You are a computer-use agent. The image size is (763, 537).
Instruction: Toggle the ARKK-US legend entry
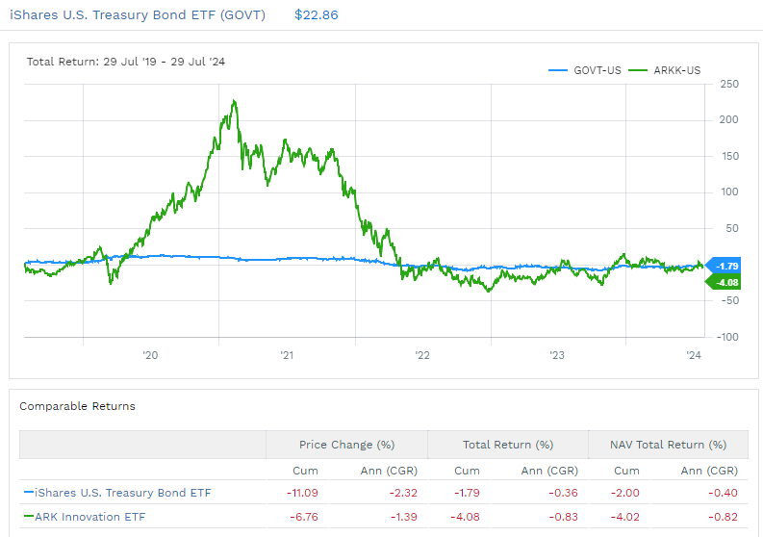click(665, 70)
